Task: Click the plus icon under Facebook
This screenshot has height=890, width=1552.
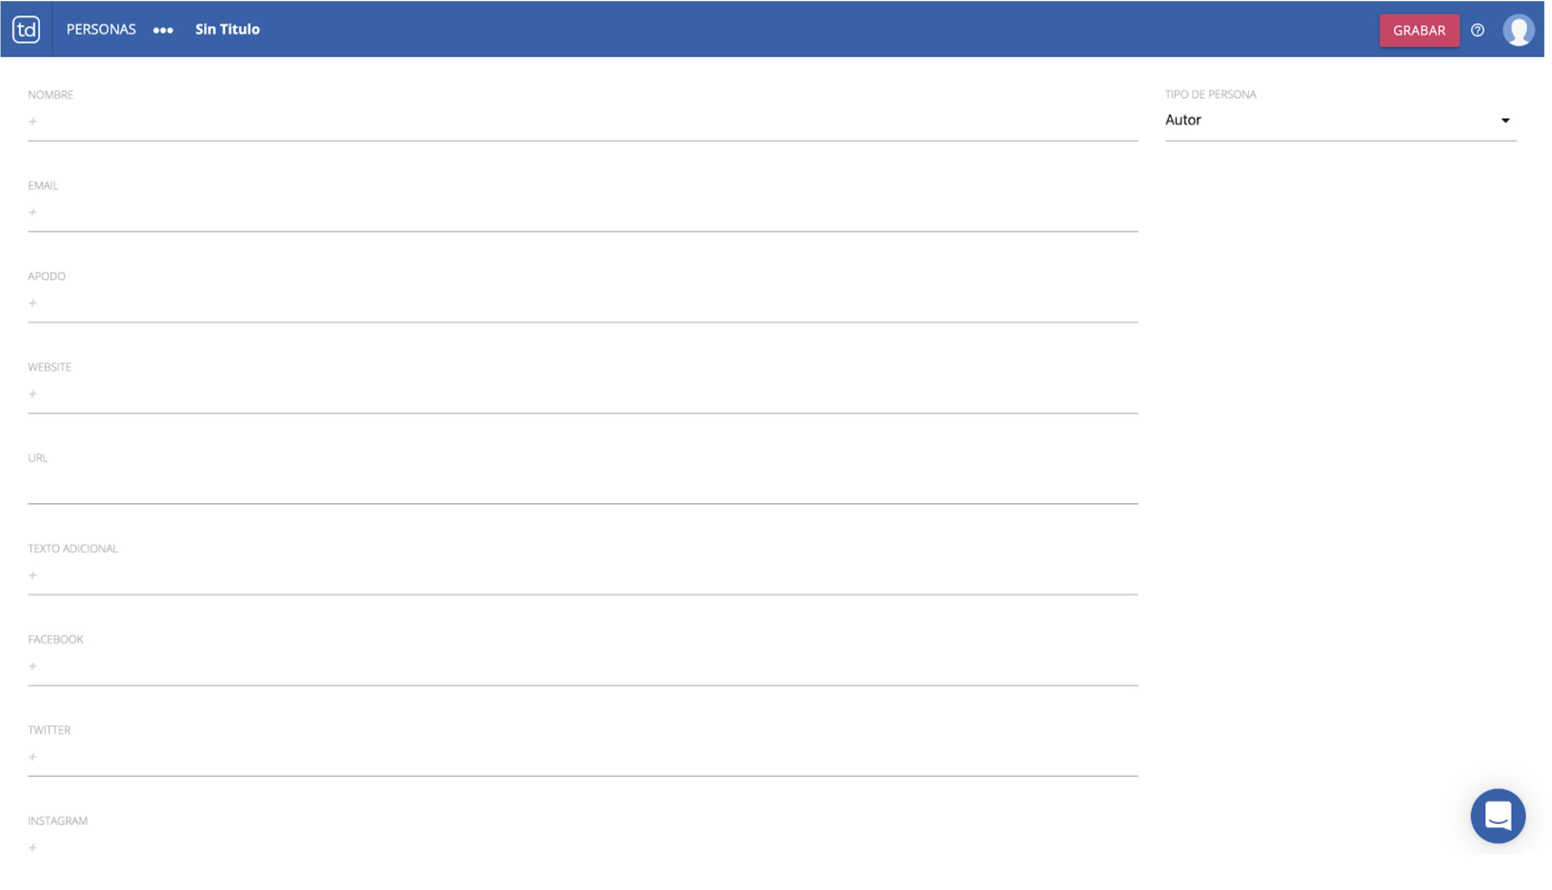Action: [x=33, y=666]
